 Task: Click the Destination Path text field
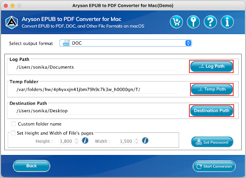(x=97, y=111)
